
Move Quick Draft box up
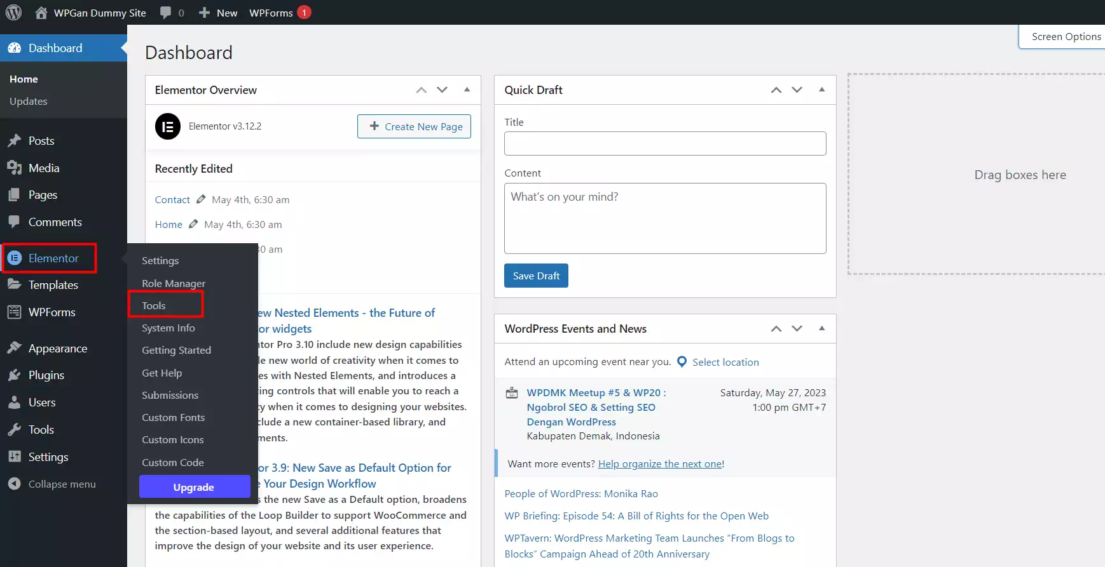pos(776,90)
